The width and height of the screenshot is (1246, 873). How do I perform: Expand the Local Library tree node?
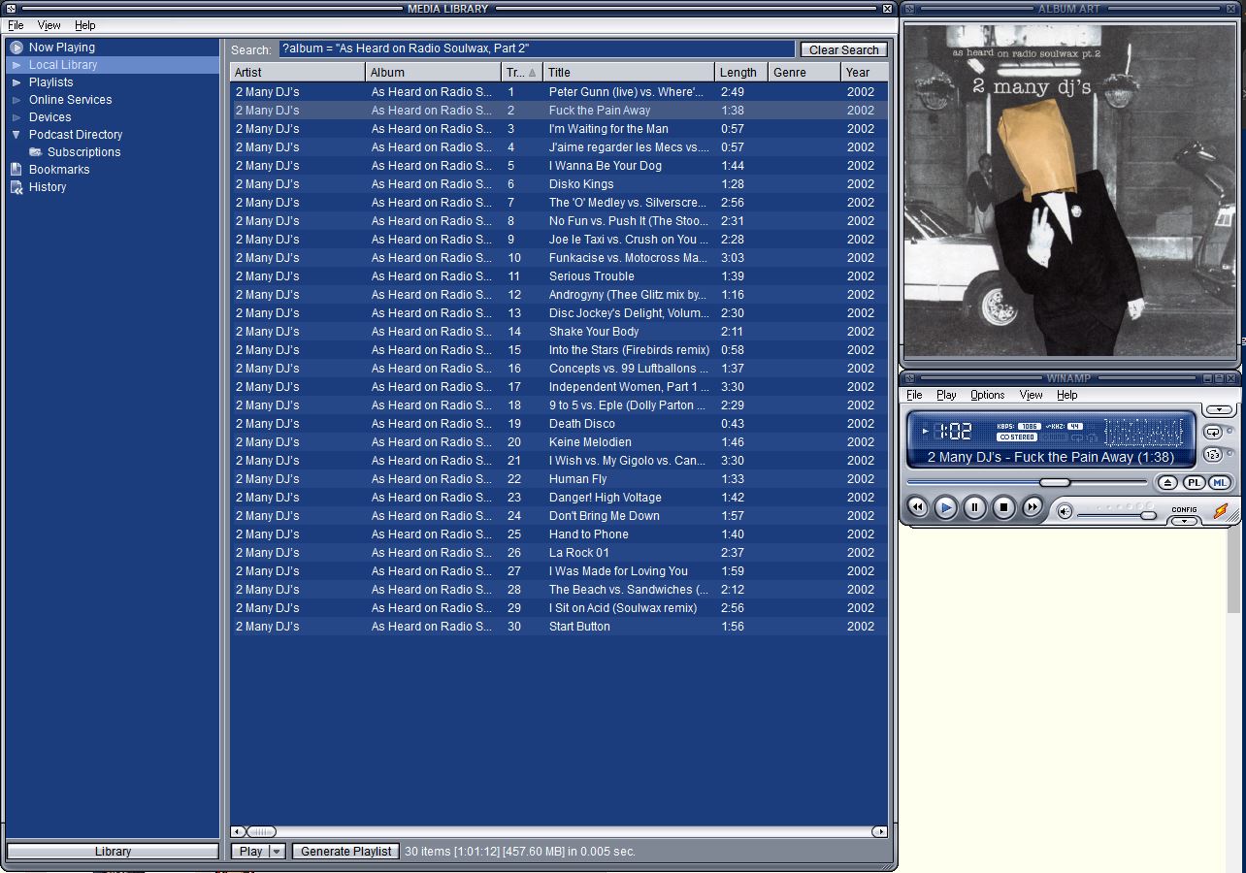[16, 65]
